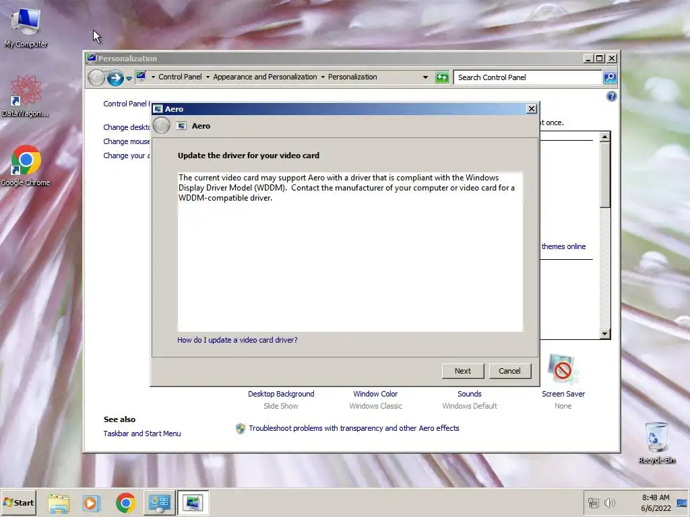Click the themes list scroll down arrow
690x517 pixels.
coord(605,334)
